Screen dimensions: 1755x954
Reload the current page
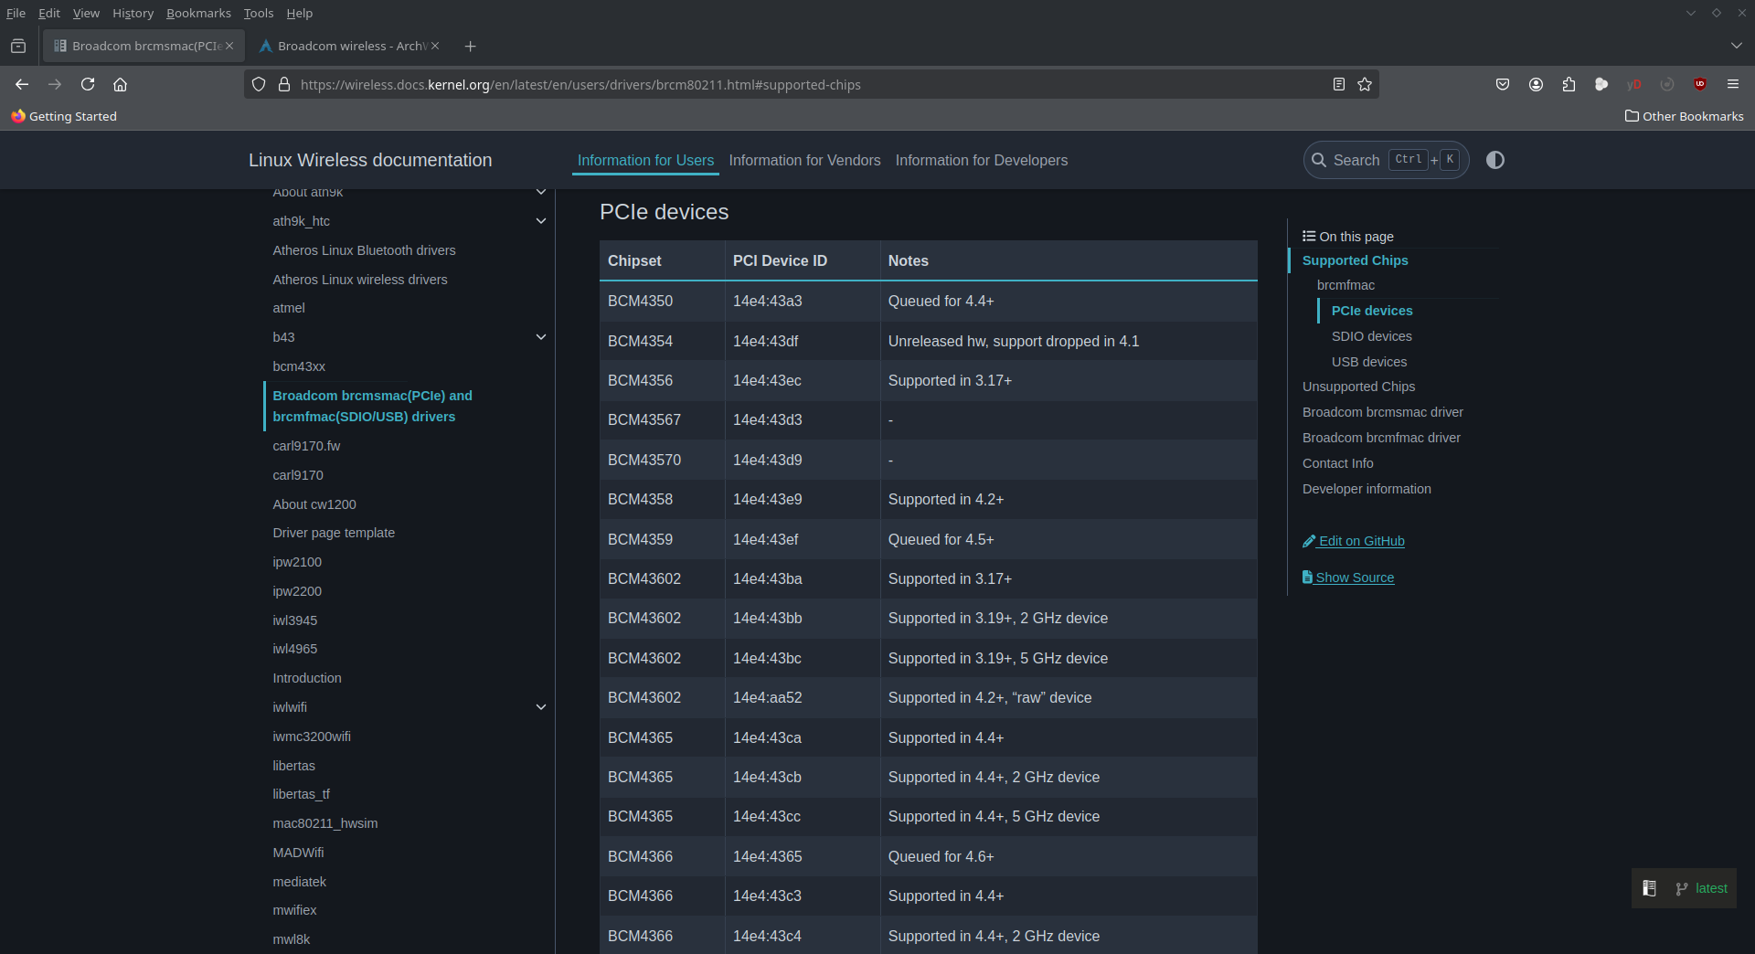pos(88,84)
